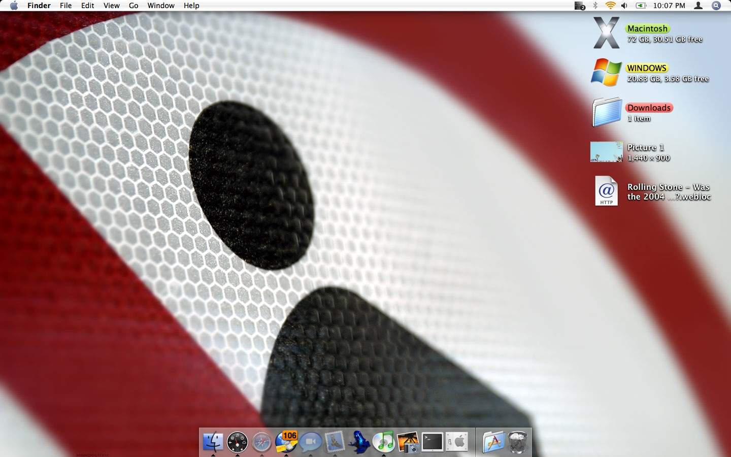Select the Rolling Stone webloc file icon

[607, 191]
